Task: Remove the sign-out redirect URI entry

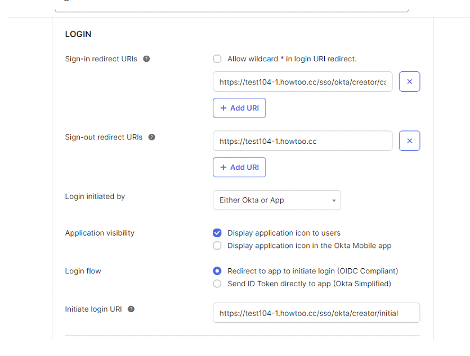Action: pos(409,141)
